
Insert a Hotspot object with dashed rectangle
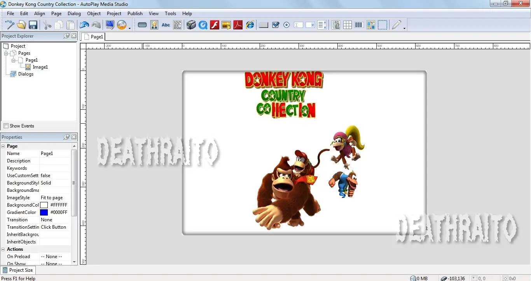(383, 25)
